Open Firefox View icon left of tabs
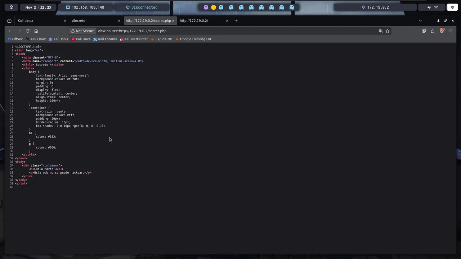Screen dimensions: 461x259 point(9,21)
